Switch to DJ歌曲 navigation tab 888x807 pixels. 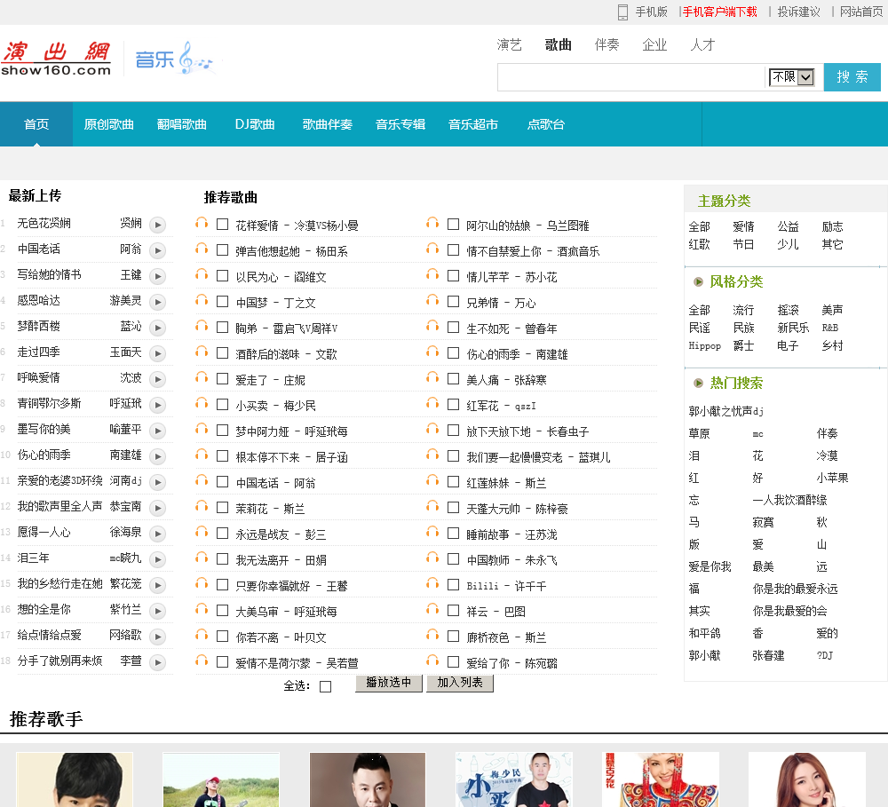(255, 124)
